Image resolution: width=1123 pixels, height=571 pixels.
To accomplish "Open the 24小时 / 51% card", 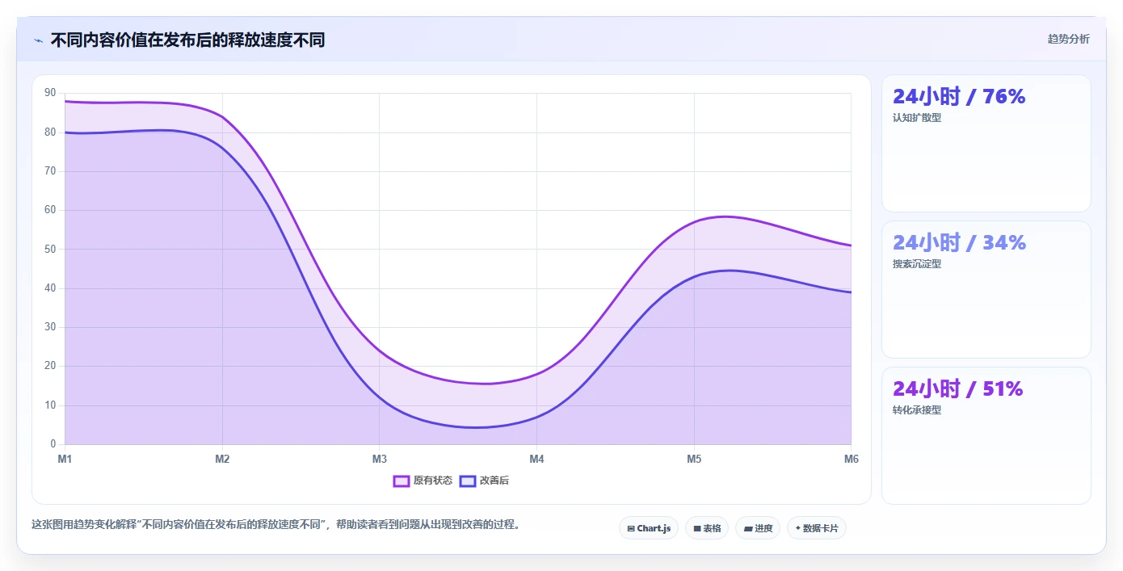I will coord(986,435).
